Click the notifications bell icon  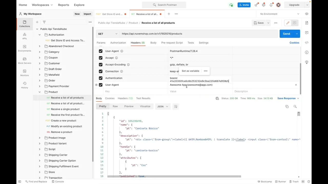[271, 5]
